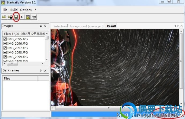The width and height of the screenshot is (185, 119).
Task: Toggle the IMG_2097.JPG checkbox
Action: tap(5, 48)
